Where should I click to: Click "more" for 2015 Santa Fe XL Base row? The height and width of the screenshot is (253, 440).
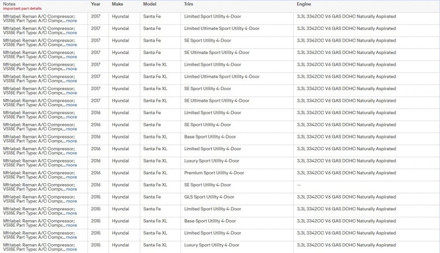point(71,225)
